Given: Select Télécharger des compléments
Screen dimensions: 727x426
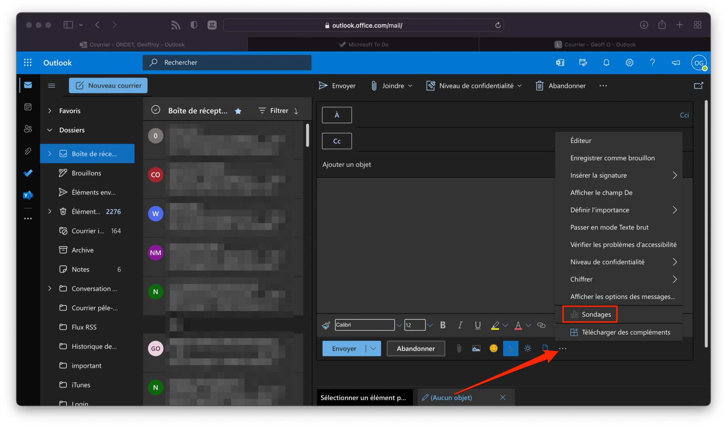Looking at the screenshot, I should point(619,332).
